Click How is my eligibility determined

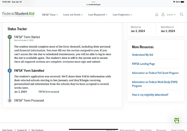tap(150, 95)
